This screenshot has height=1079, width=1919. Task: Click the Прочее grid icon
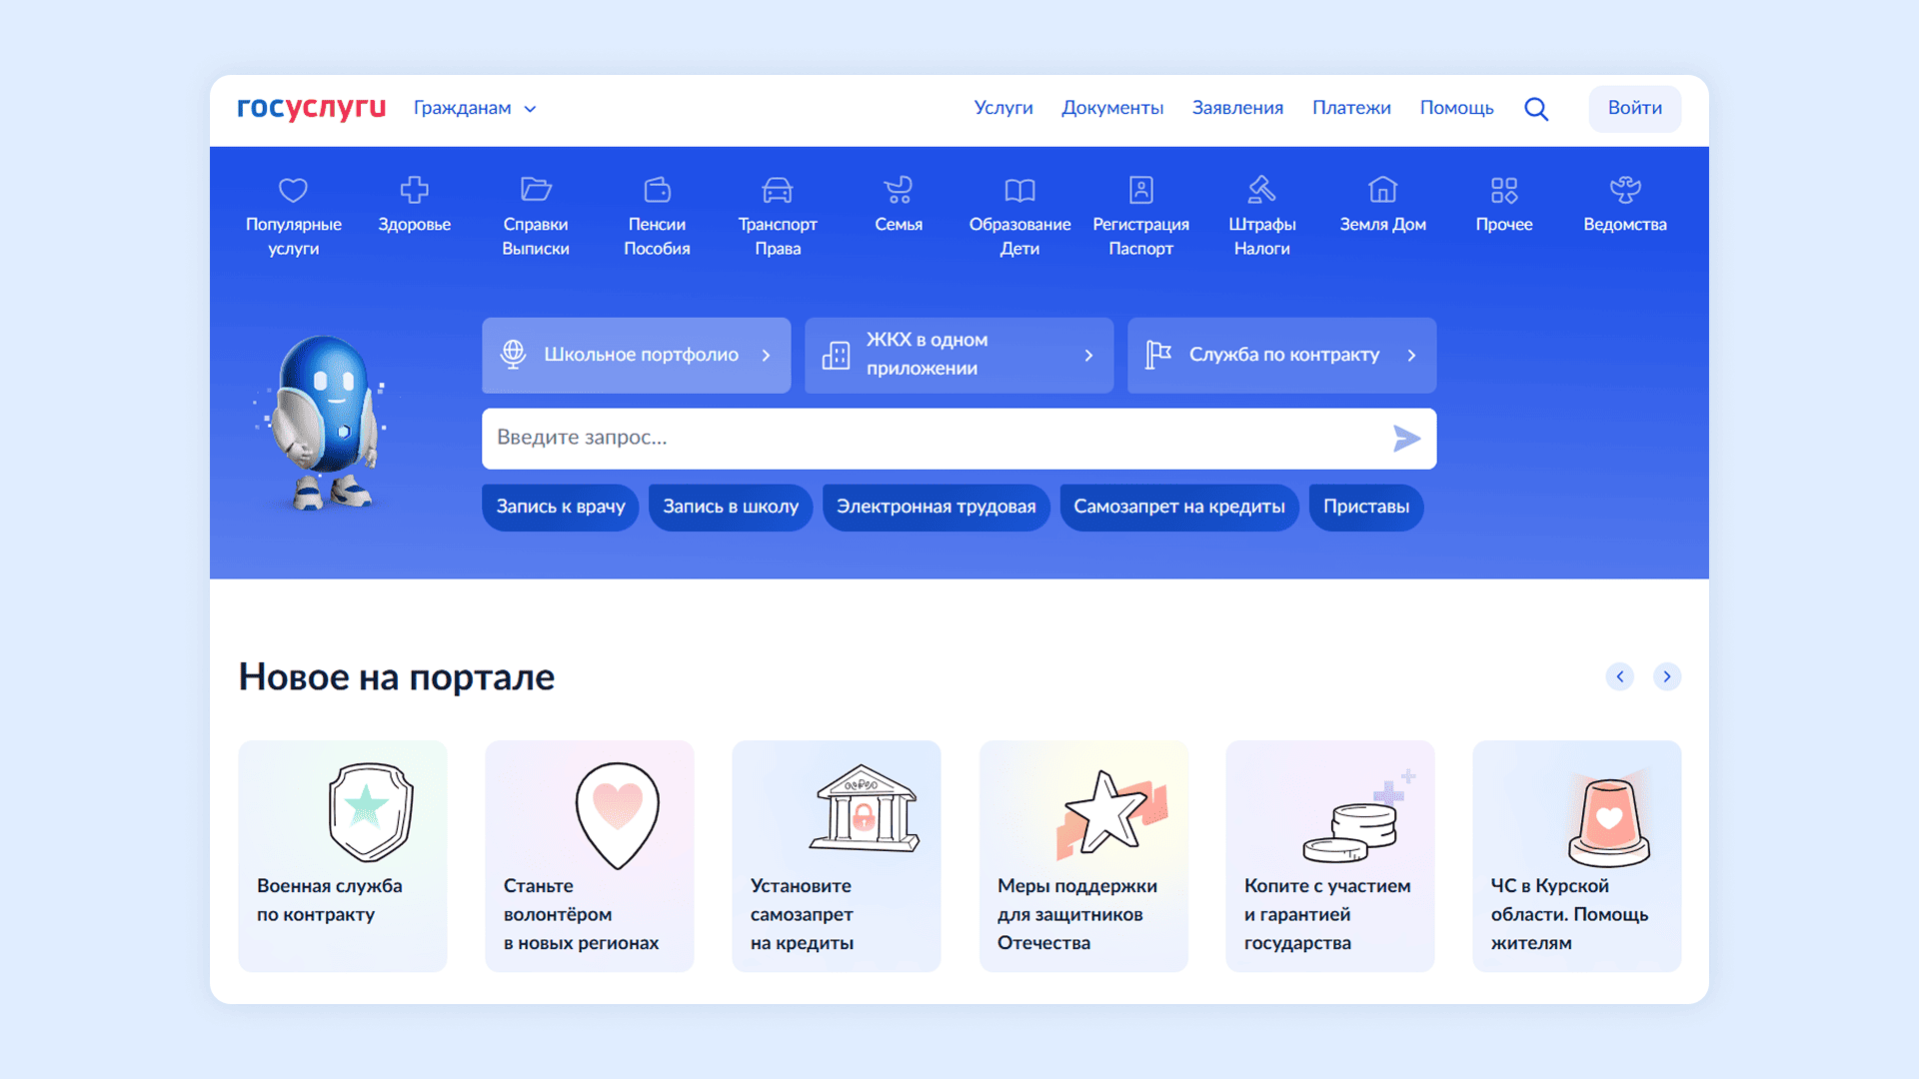(x=1503, y=190)
